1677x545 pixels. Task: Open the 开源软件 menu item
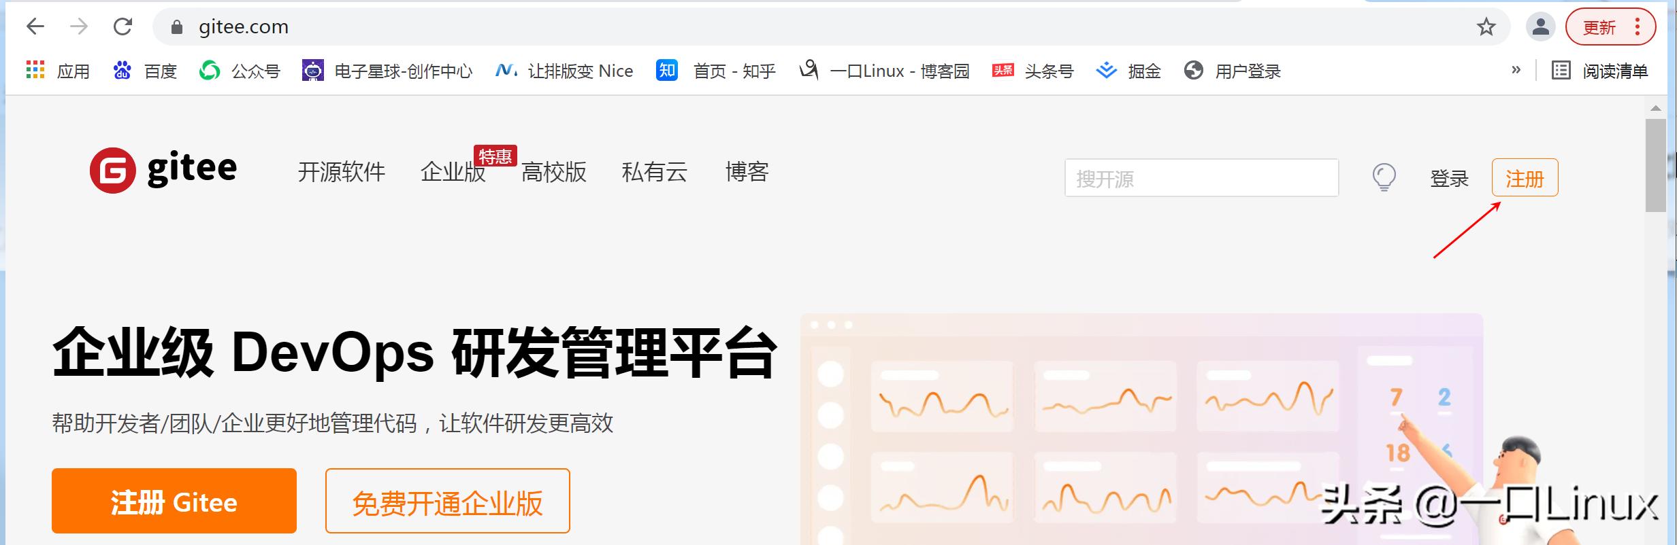point(342,172)
